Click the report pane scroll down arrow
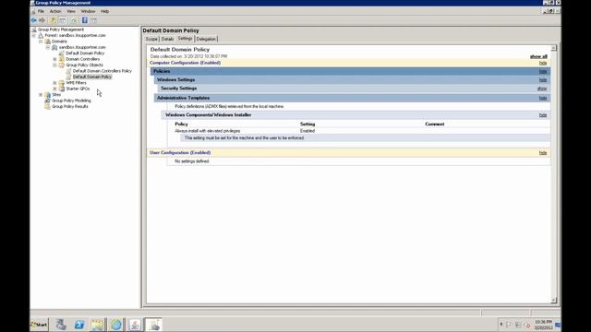 pos(554,300)
